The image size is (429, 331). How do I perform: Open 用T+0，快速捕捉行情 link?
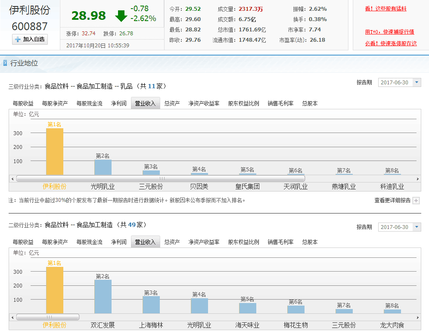click(390, 32)
